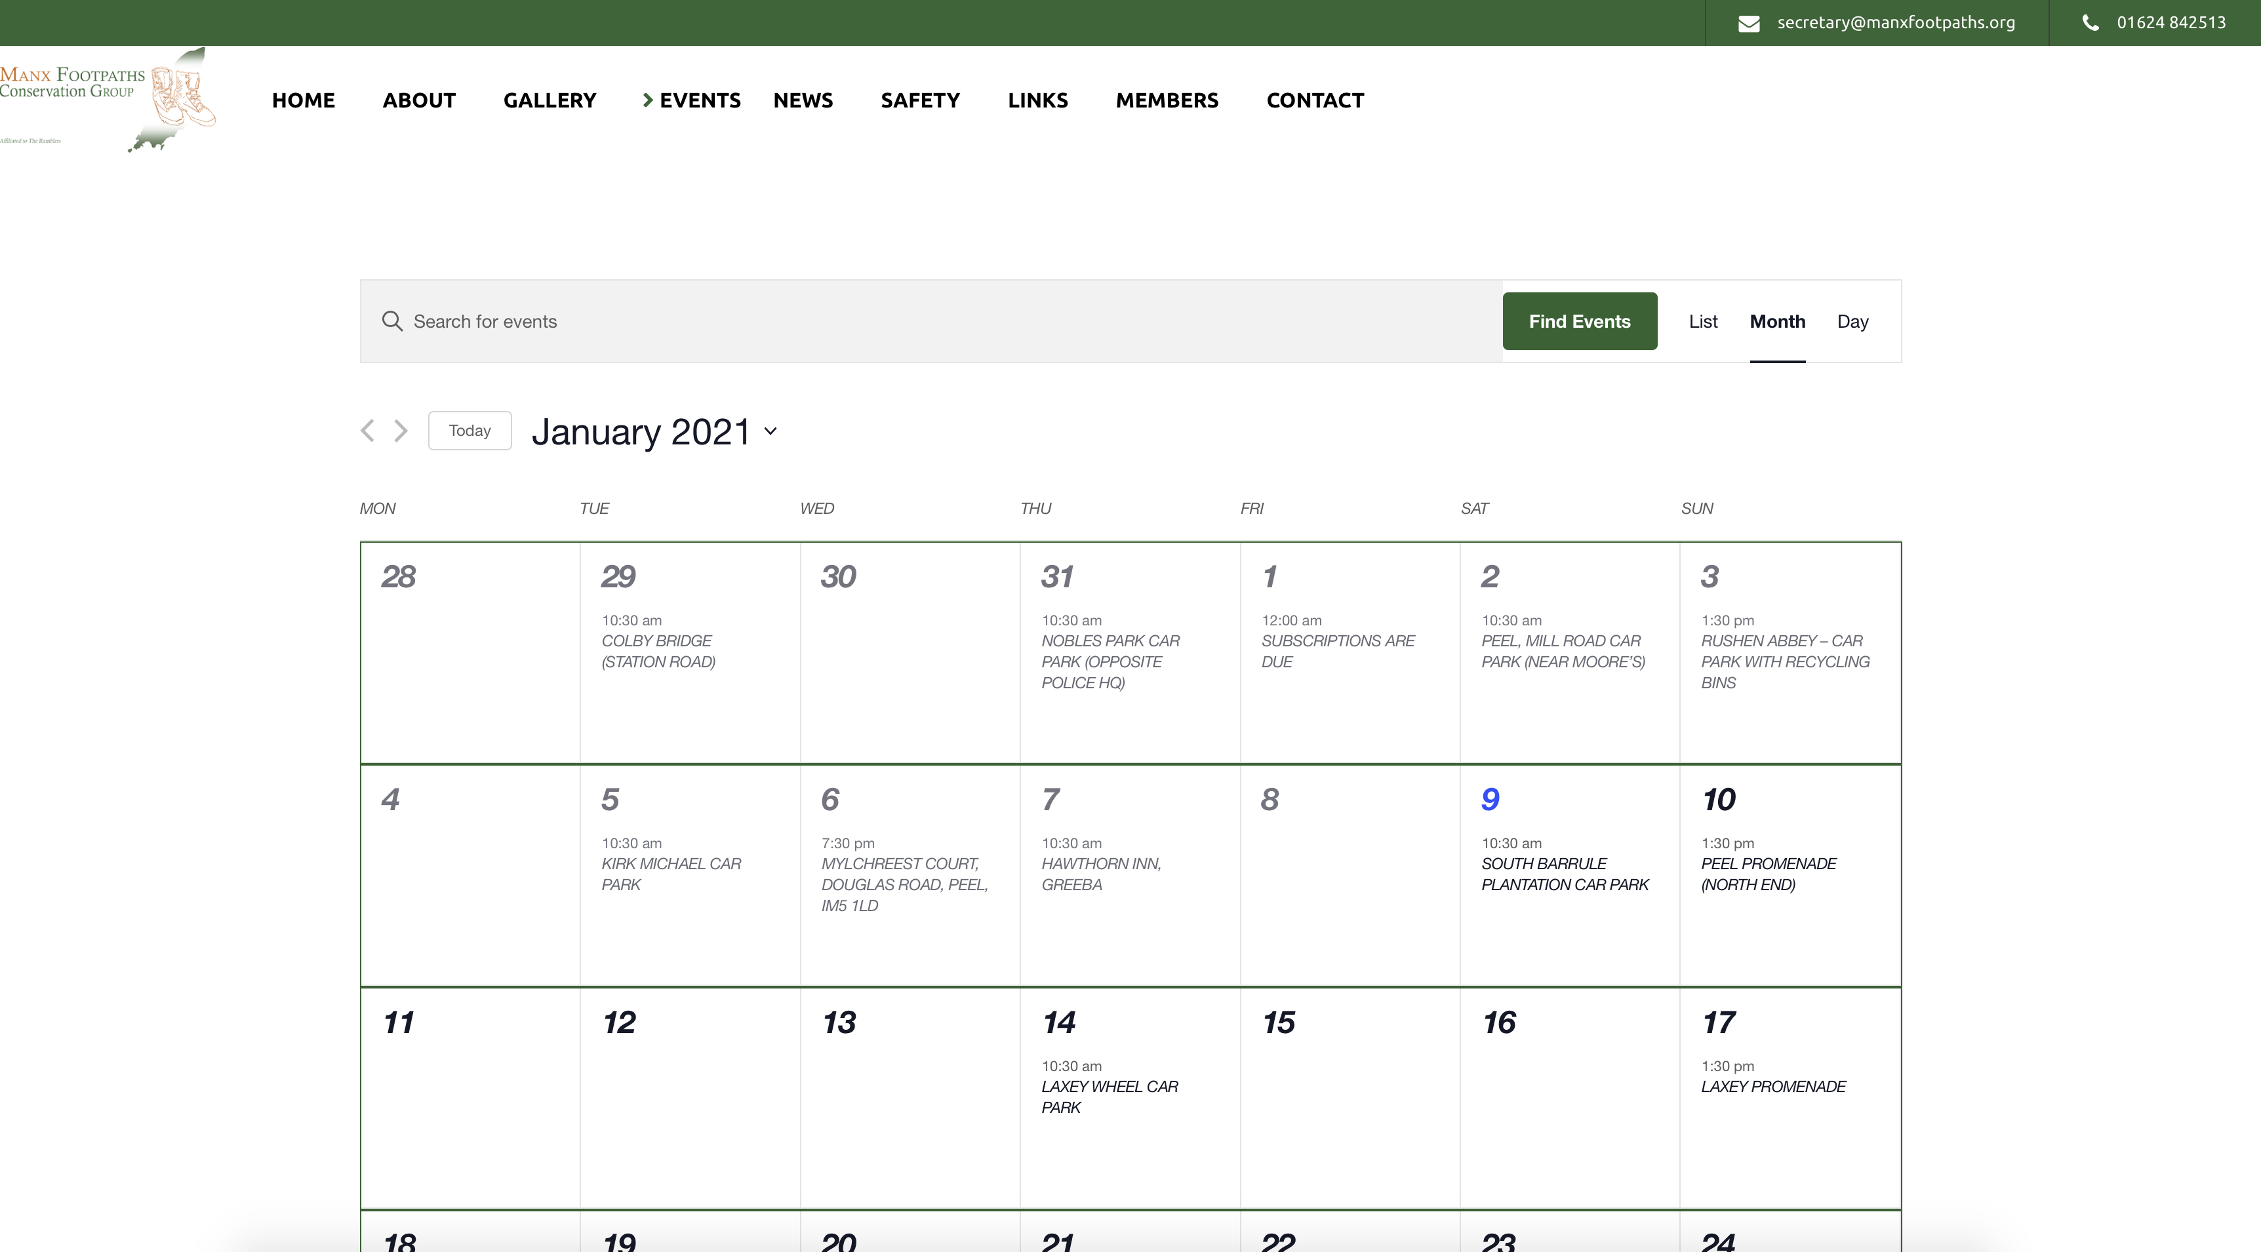The height and width of the screenshot is (1252, 2261).
Task: Select day 3 in the calendar
Action: point(1710,576)
